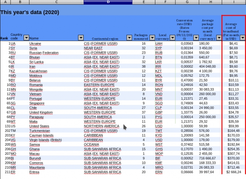Click the $6,41 broadband cost cell
The width and height of the screenshot is (246, 179).
234,44
